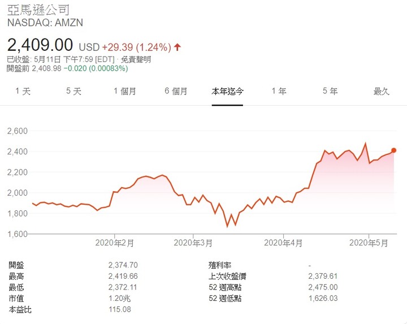Show the 6 個月 chart range
The width and height of the screenshot is (407, 324).
click(x=176, y=92)
